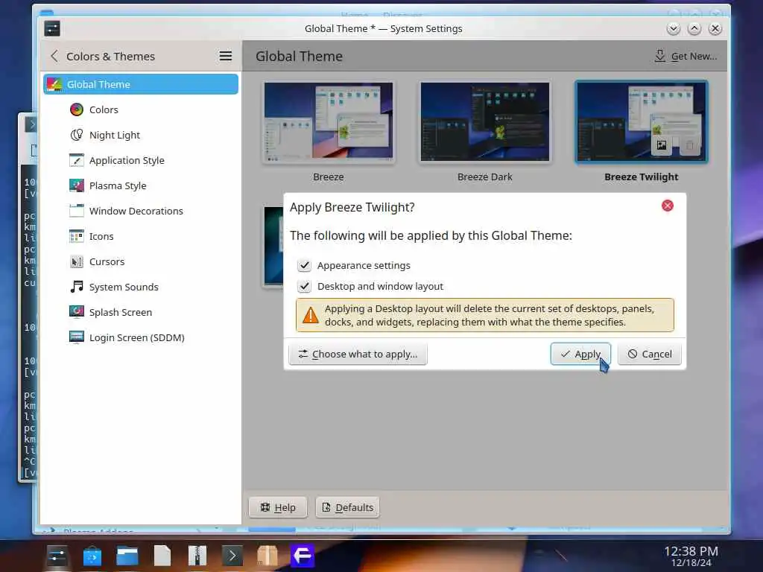Viewport: 763px width, 572px height.
Task: Click the warning triangle icon
Action: (x=310, y=315)
